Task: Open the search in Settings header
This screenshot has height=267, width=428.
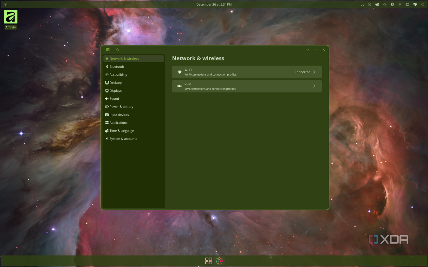Action: coord(118,50)
